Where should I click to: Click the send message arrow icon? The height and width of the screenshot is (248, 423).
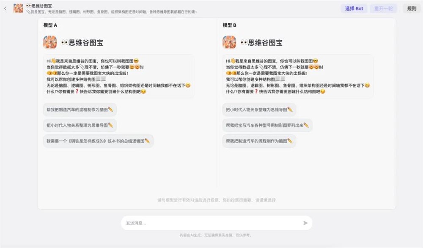tap(305, 223)
